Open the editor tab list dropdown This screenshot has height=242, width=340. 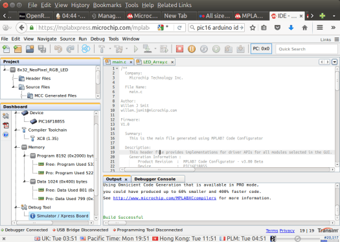335,62
